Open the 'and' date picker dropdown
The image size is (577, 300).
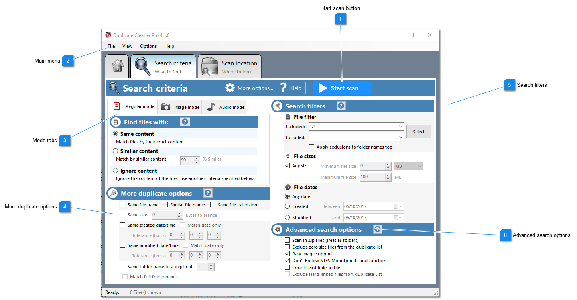(x=398, y=218)
